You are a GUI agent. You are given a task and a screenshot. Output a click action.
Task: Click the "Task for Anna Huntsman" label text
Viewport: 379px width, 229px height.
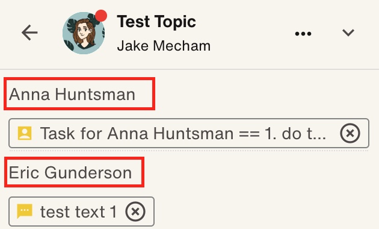137,133
